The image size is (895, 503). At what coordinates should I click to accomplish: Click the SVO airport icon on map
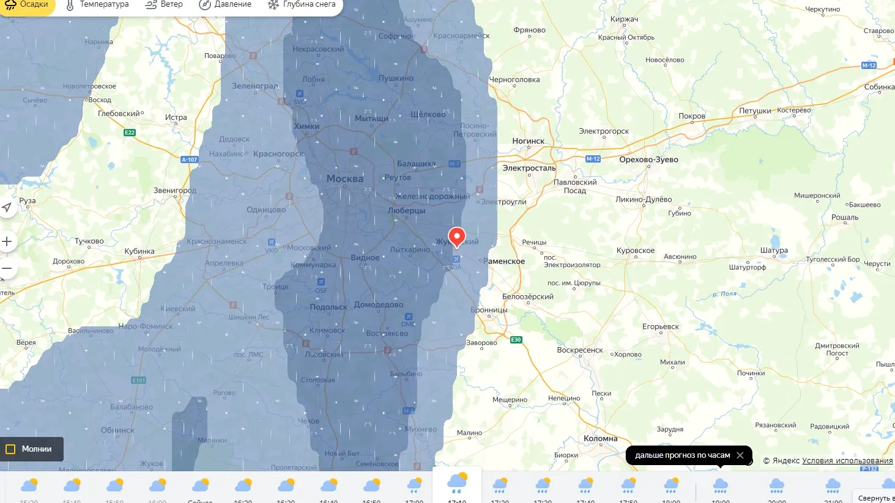coord(300,94)
